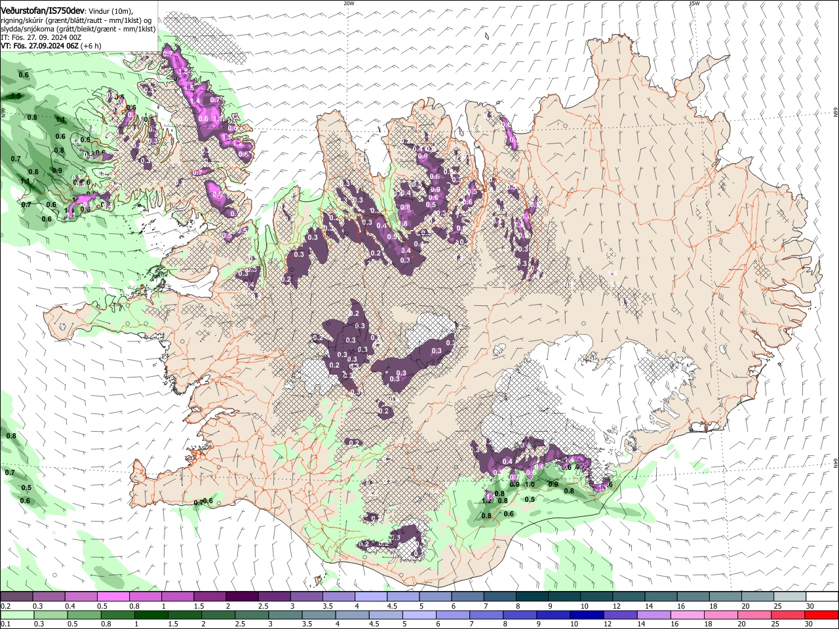Click the rain legend swatch for 20–25
Screen dimensions: 839x629
[x=754, y=615]
